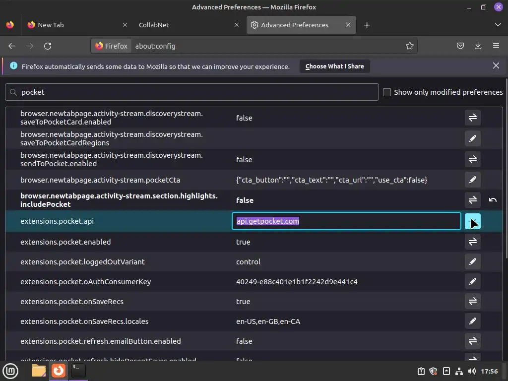Close the New Tab tab
Image resolution: width=508 pixels, height=381 pixels.
click(125, 25)
